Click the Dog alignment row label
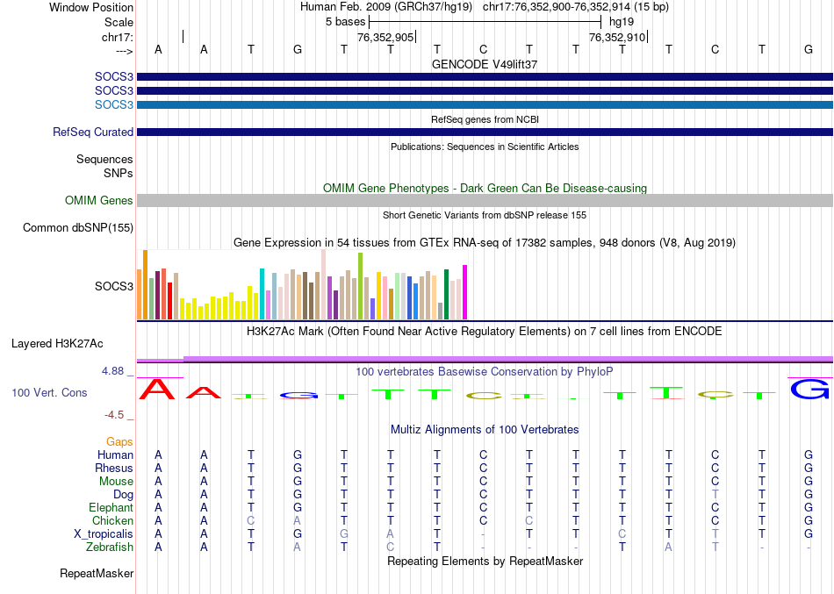The width and height of the screenshot is (834, 594). coord(123,495)
